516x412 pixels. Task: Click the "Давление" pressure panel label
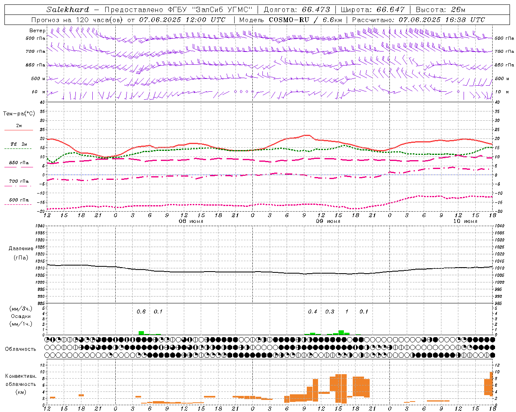click(21, 249)
